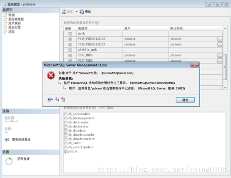Copy the error message text with the copy icon
This screenshot has width=231, height=178.
[x=57, y=99]
